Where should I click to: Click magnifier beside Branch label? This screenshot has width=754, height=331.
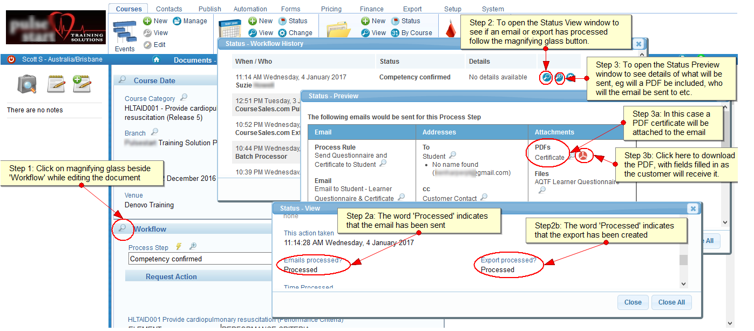click(154, 132)
